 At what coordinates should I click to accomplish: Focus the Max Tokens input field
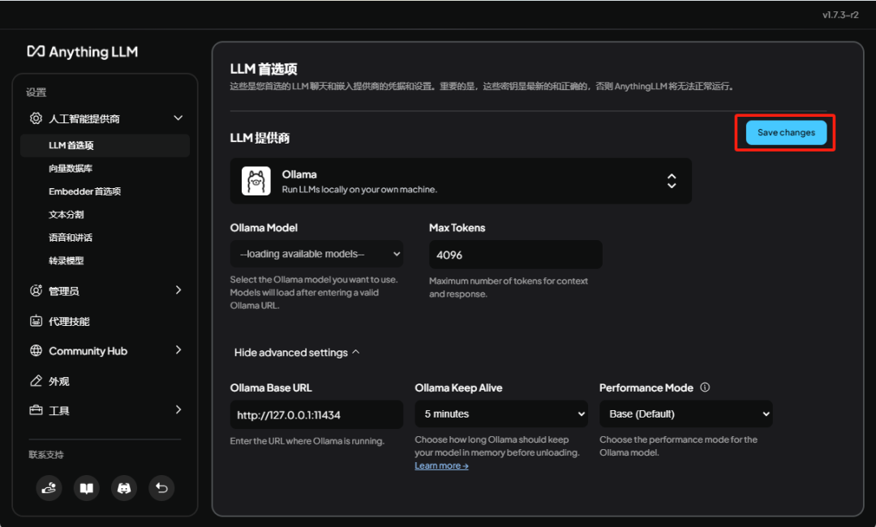516,255
